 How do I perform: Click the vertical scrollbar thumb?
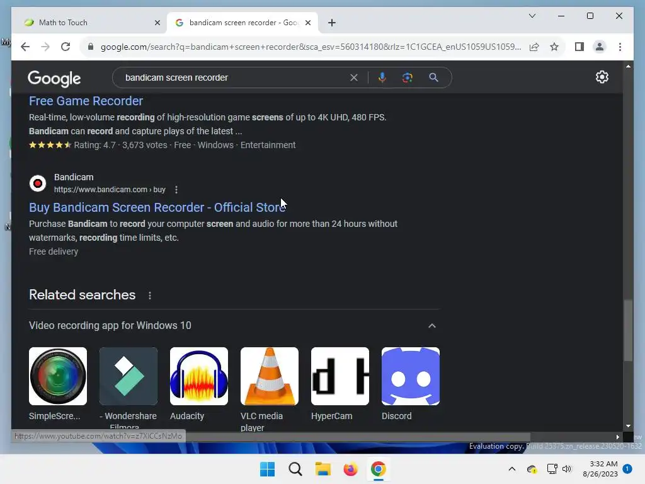tap(628, 330)
